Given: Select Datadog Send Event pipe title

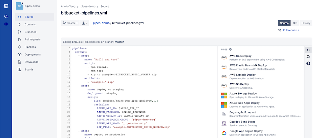Looking at the screenshot, I should click(x=242, y=122).
